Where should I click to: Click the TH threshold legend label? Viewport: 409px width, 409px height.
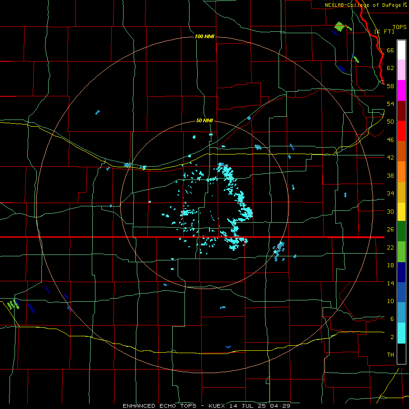(x=390, y=355)
